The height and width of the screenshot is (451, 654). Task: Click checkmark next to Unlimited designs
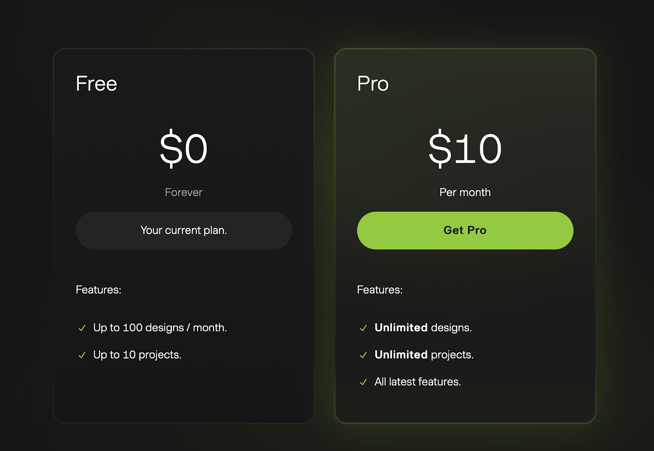click(363, 328)
